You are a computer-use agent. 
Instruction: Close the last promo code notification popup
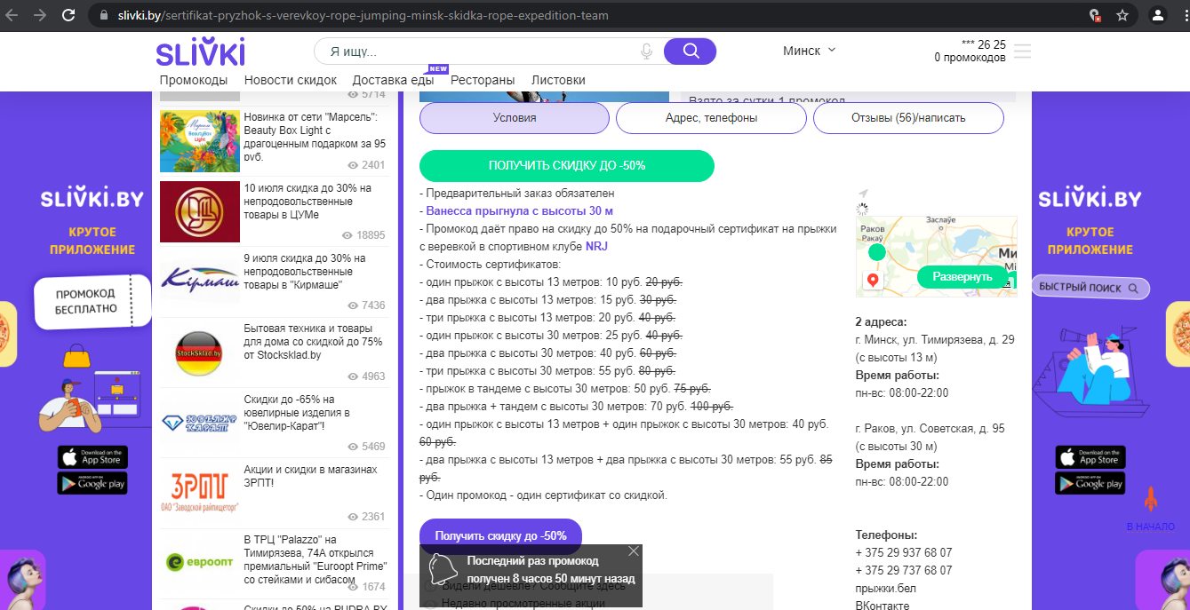pyautogui.click(x=633, y=551)
